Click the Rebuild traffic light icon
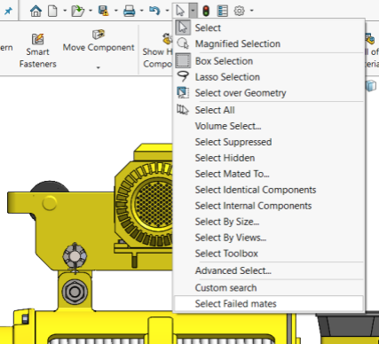379x344 pixels. [x=206, y=12]
